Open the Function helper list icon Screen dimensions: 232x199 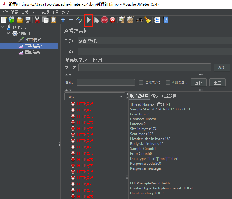(157, 20)
